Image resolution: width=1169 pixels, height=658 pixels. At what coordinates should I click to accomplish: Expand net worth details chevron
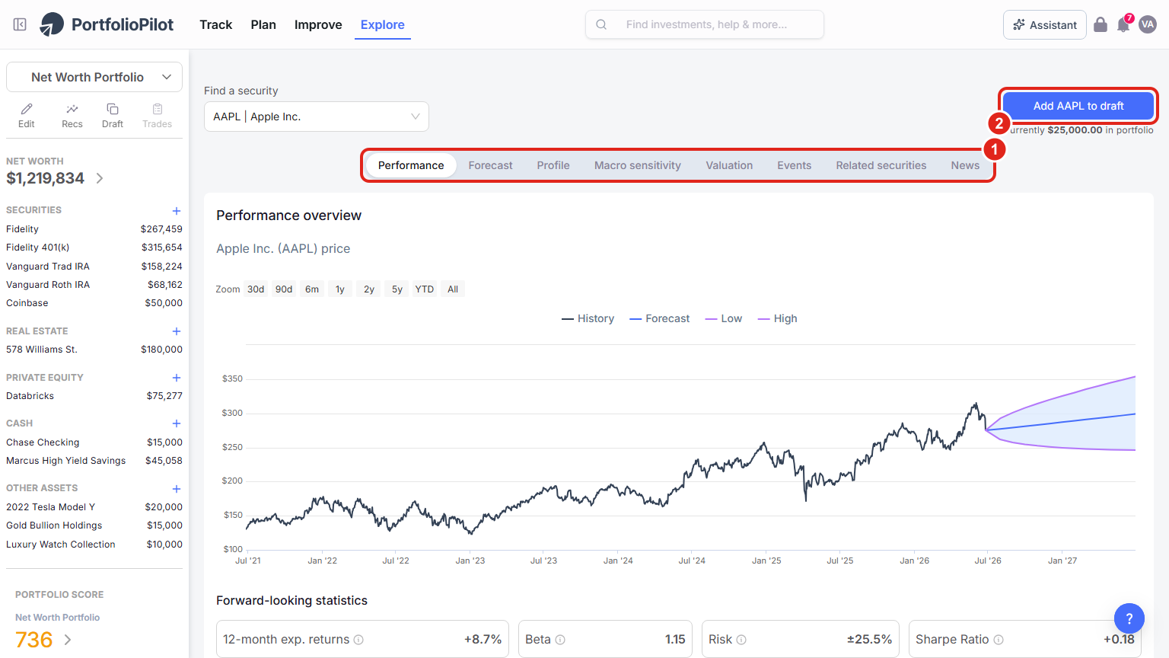(x=100, y=178)
